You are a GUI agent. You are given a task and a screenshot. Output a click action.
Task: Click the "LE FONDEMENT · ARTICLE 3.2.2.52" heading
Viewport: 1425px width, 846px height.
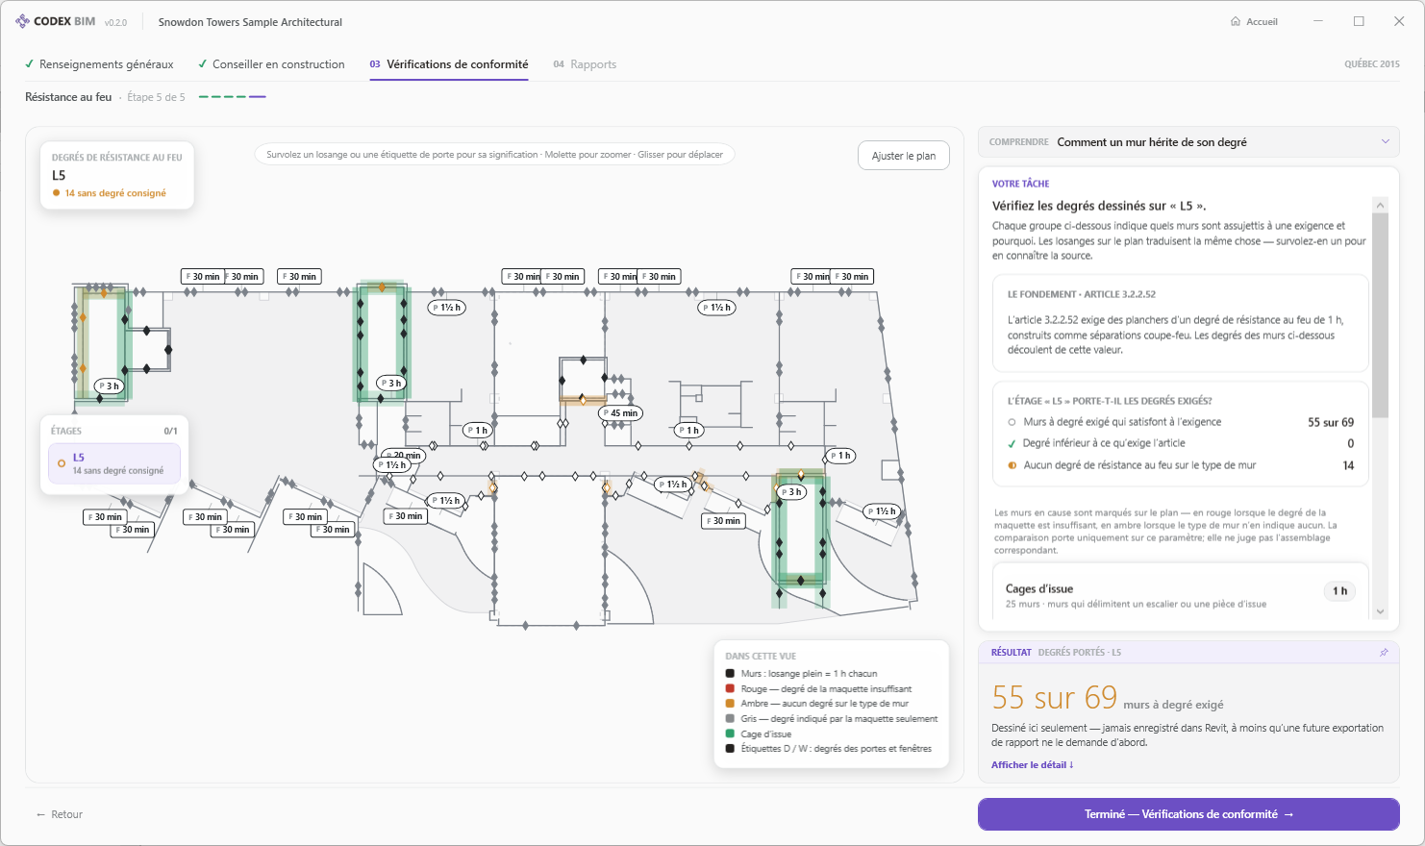(1082, 294)
